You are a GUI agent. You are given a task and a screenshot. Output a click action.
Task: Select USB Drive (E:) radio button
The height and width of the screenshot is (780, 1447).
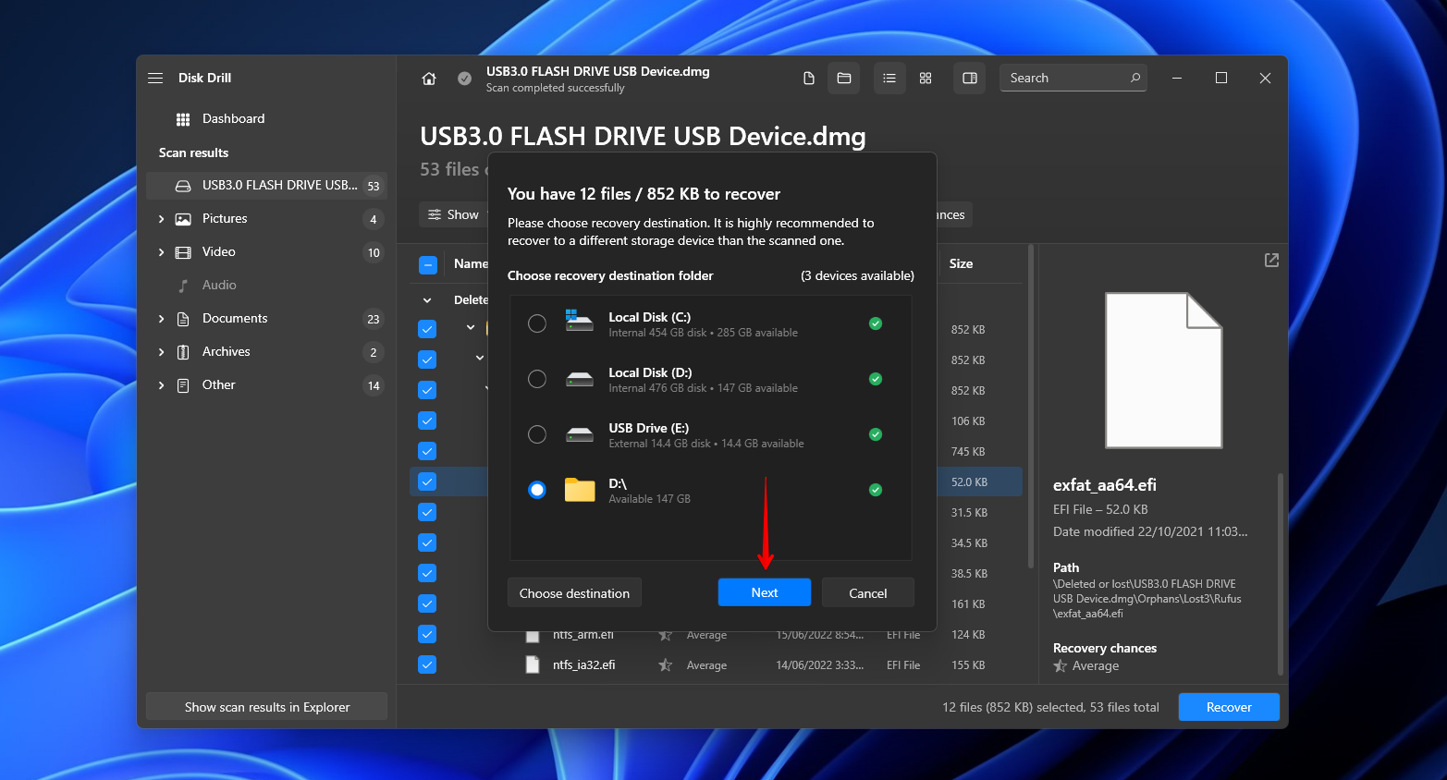click(x=537, y=434)
